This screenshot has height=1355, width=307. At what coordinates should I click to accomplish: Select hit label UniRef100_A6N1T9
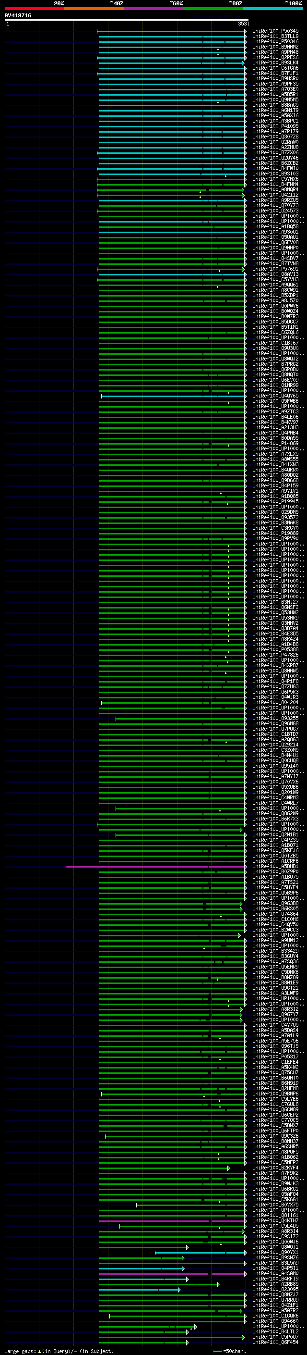pyautogui.click(x=275, y=111)
